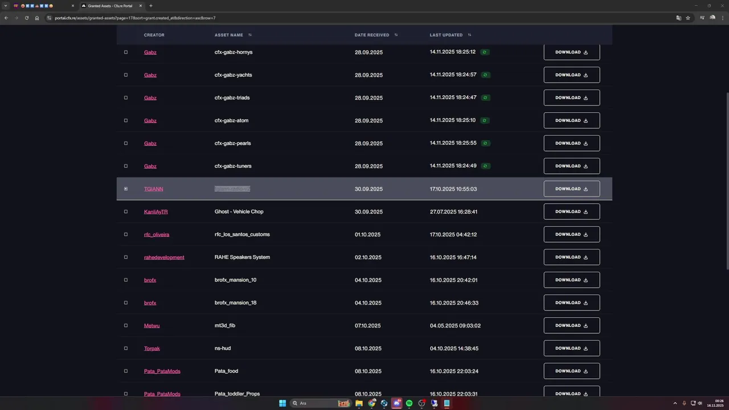
Task: Click the page vertical scrollbar
Action: click(727, 181)
